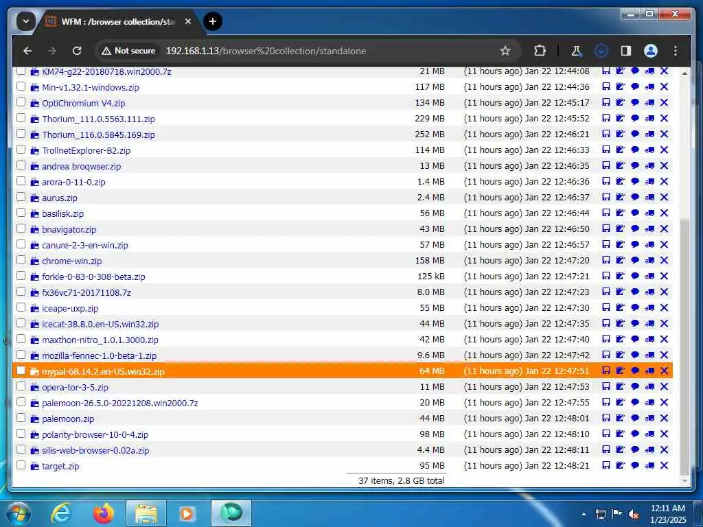
Task: Click the comment bubble icon for forkle-0-83-0-308-beta.zip
Action: coord(635,276)
